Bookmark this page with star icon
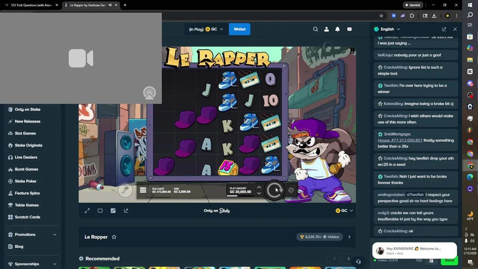Image resolution: width=478 pixels, height=269 pixels. coord(381,16)
